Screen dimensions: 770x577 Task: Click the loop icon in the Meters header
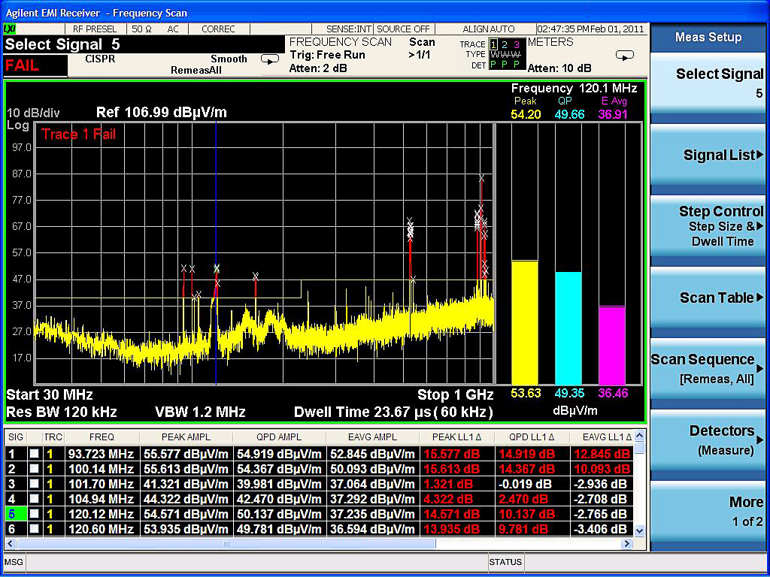click(x=624, y=55)
